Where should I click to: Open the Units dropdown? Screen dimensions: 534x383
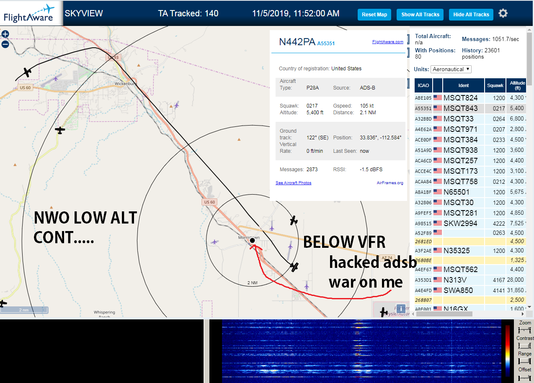click(x=451, y=69)
